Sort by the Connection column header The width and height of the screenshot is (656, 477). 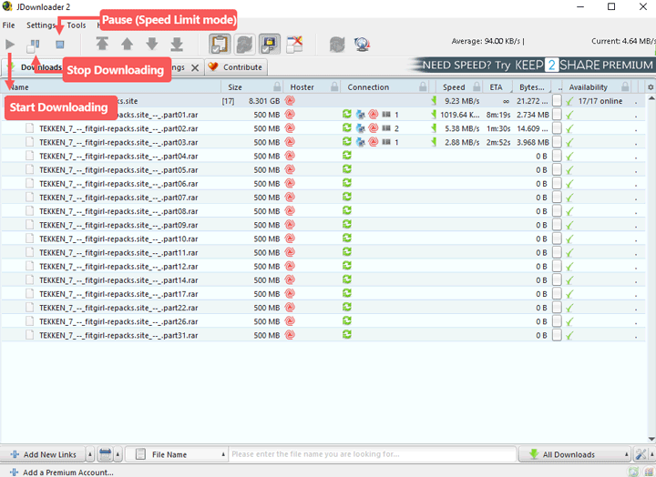click(368, 87)
